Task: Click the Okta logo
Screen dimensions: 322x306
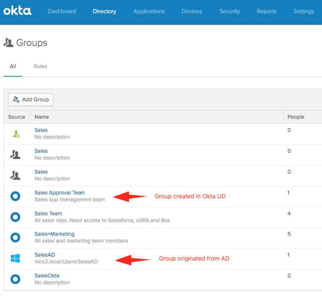Action: (x=17, y=11)
